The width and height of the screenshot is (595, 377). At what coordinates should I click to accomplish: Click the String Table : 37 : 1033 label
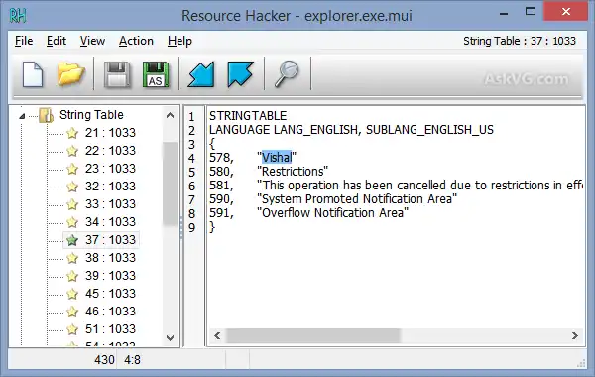tap(520, 41)
